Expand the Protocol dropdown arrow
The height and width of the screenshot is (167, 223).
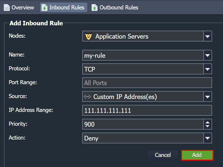coord(208,69)
